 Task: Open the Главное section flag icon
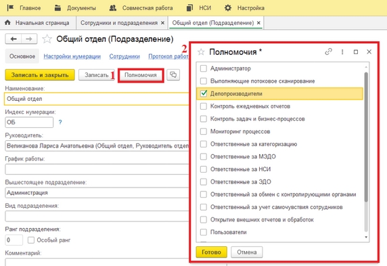tap(10, 8)
